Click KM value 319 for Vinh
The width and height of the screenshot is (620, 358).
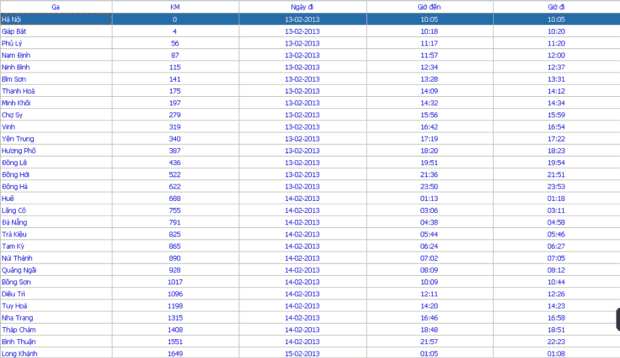(175, 126)
